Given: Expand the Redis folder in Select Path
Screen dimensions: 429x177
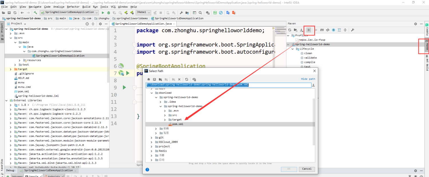Looking at the screenshot, I should (x=152, y=151).
